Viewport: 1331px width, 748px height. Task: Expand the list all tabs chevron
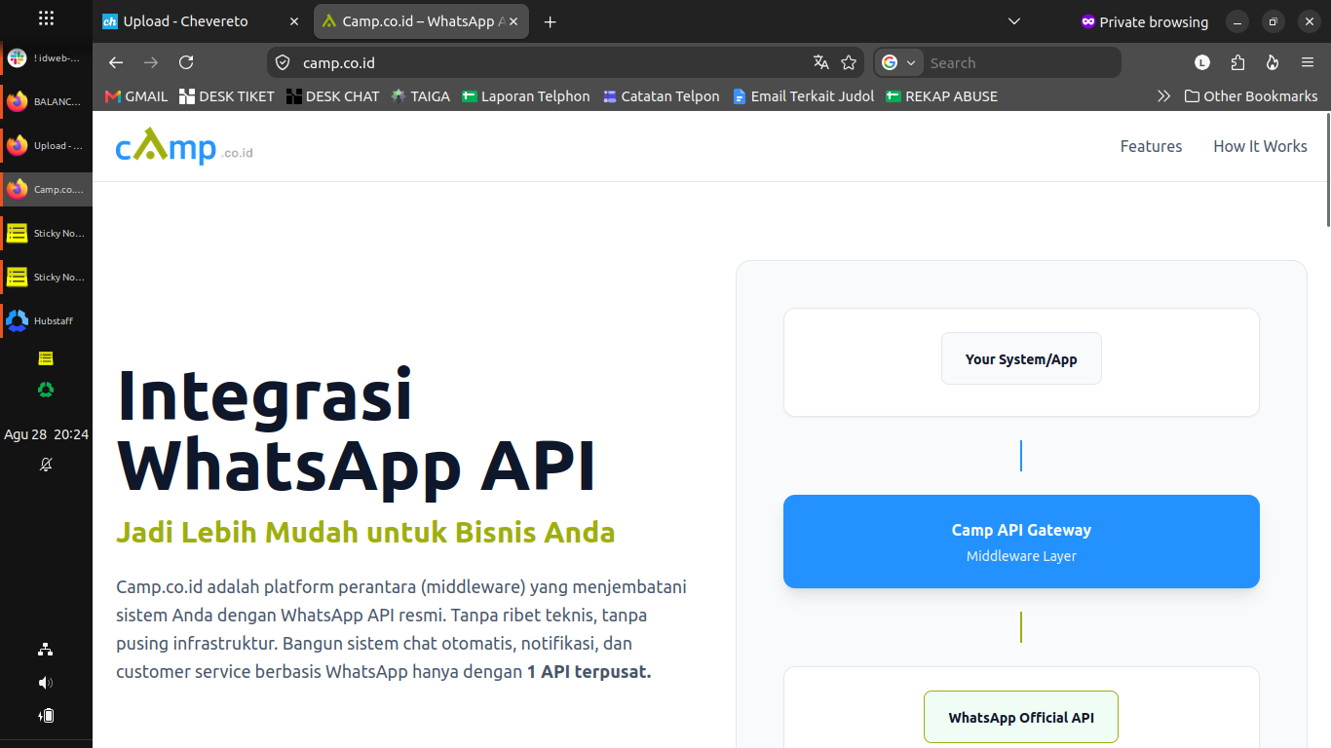point(1014,21)
